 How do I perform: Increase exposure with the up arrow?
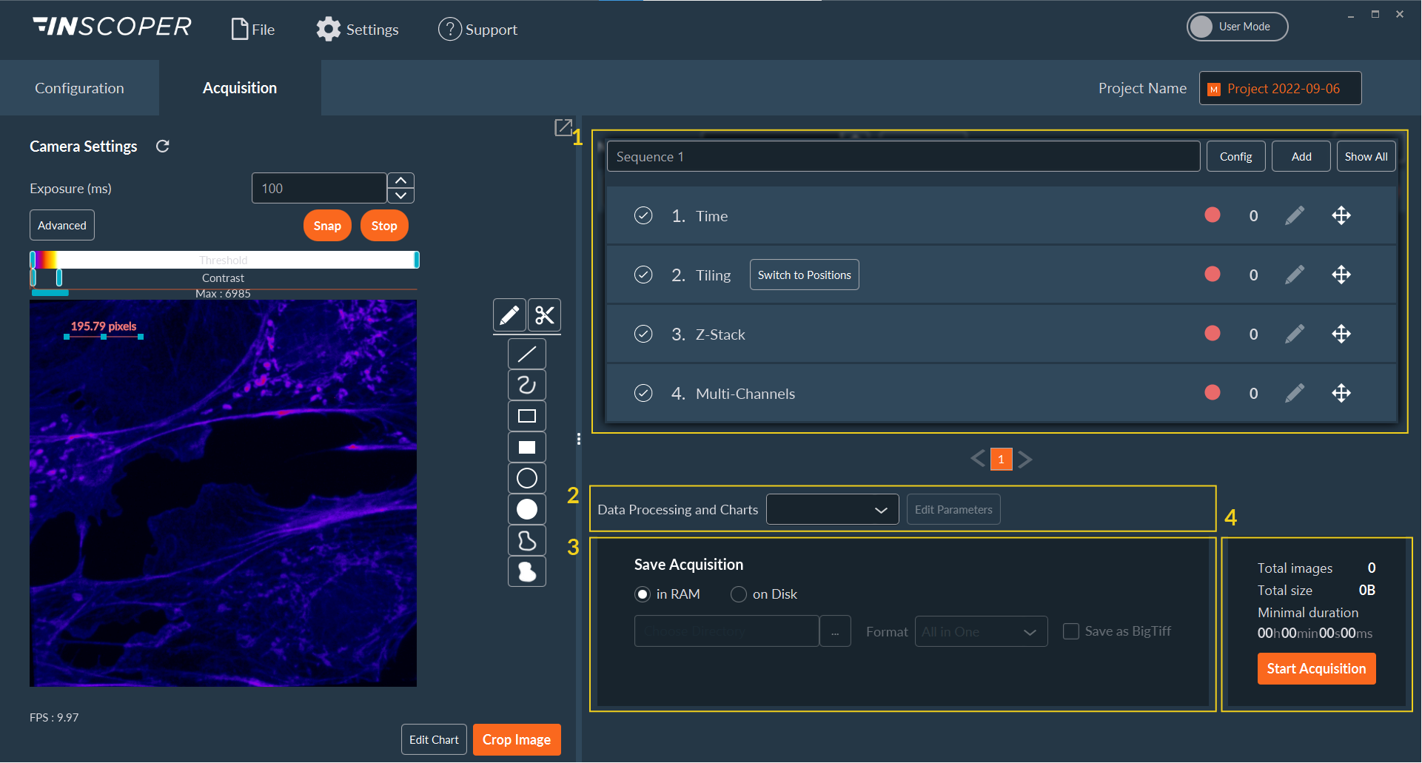(400, 181)
